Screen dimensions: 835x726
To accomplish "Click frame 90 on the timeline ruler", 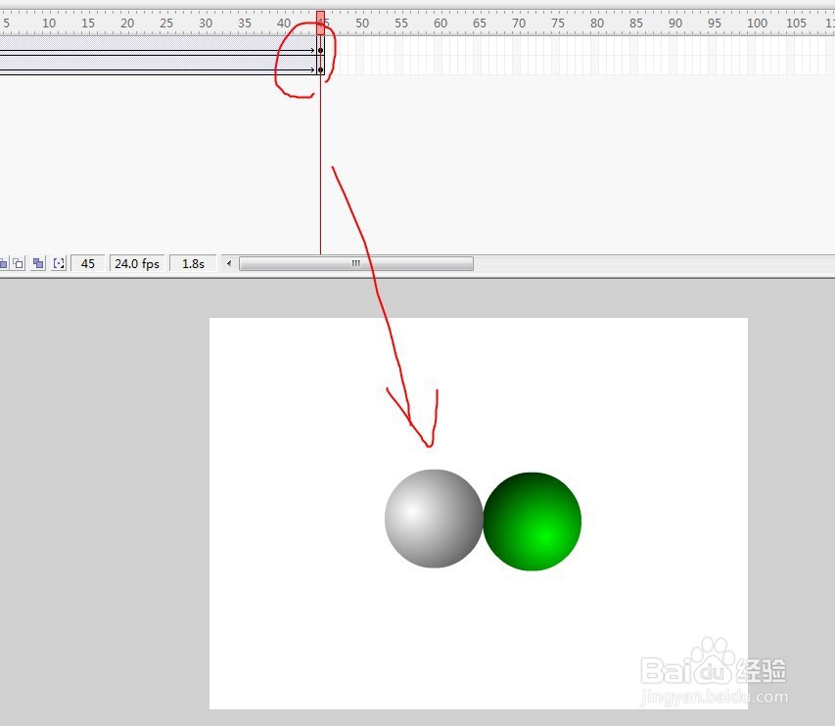I will click(675, 23).
